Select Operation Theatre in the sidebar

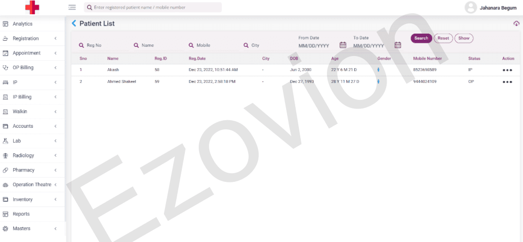pyautogui.click(x=32, y=185)
